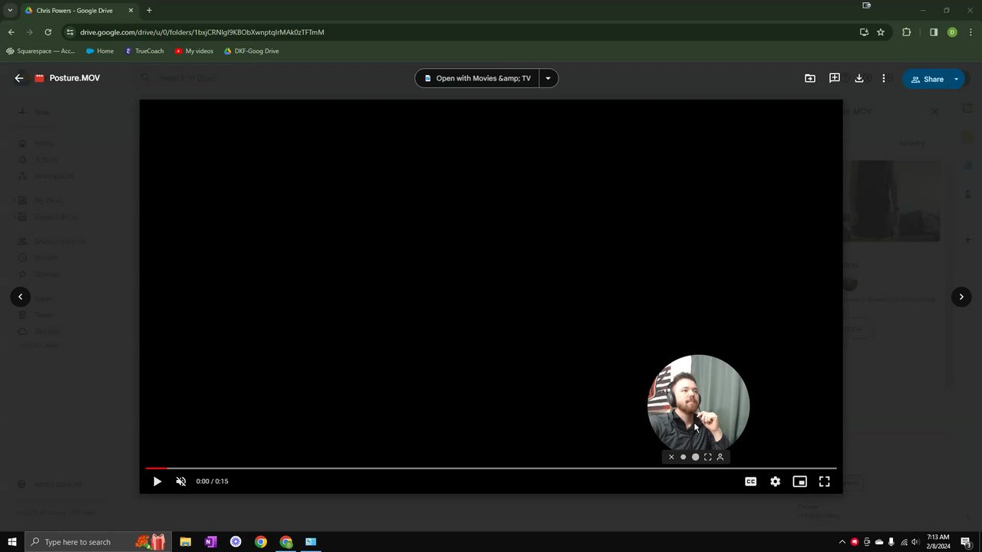
Task: Switch the video to miniplayer mode
Action: [x=799, y=481]
